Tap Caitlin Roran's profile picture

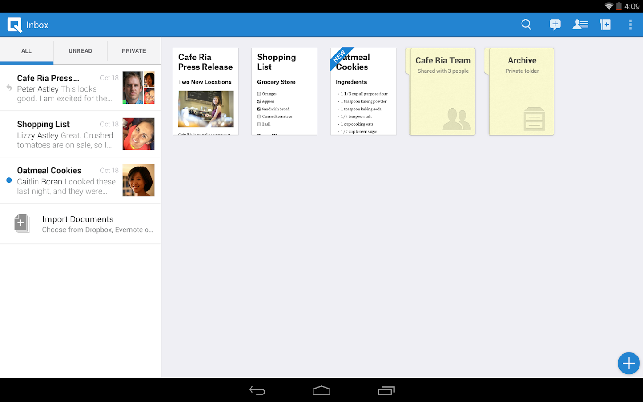tap(138, 180)
